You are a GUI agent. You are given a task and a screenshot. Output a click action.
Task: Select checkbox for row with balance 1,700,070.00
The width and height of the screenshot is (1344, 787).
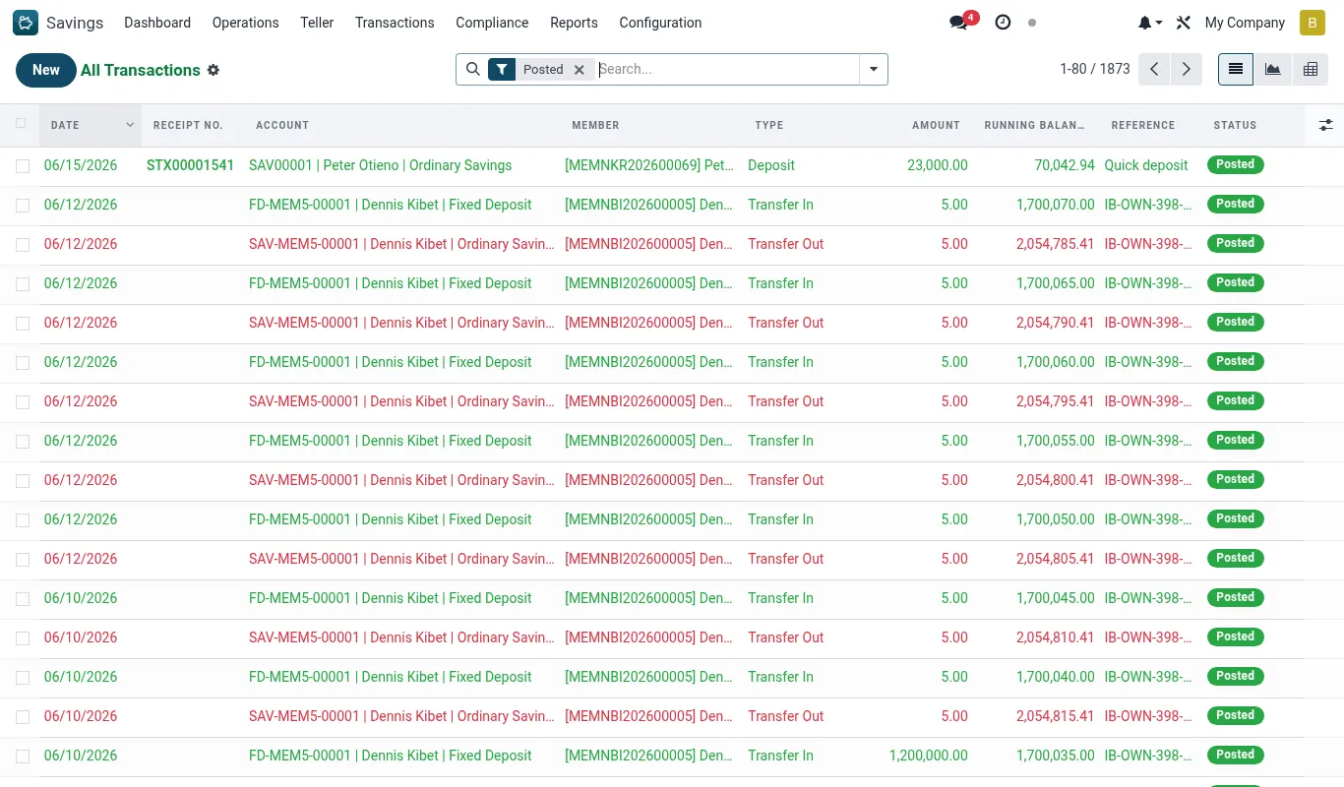[x=23, y=206]
